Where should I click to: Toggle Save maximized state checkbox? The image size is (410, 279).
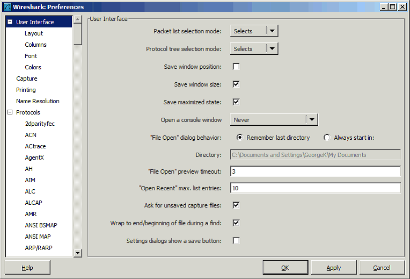point(236,102)
